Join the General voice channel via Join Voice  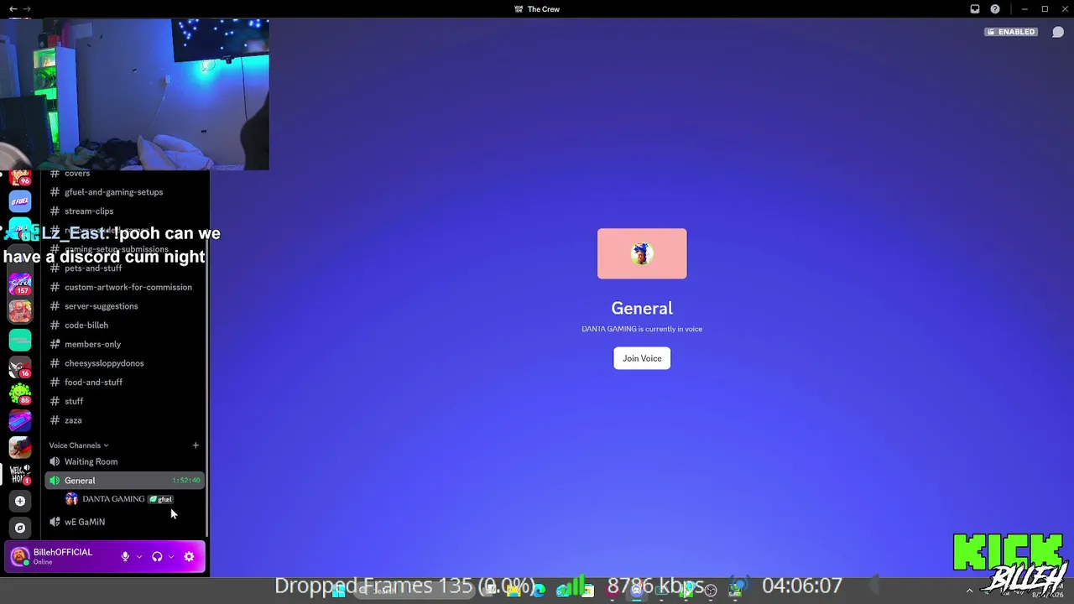[x=642, y=358]
